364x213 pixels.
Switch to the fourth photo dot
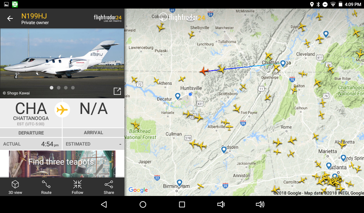tap(73, 88)
